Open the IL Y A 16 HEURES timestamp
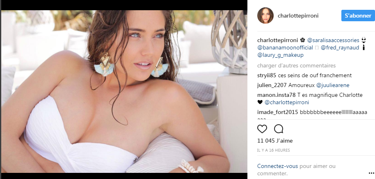 [x=273, y=150]
